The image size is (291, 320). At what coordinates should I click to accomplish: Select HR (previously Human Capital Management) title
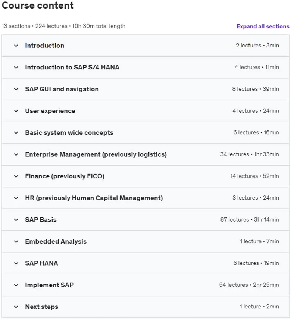pos(94,198)
